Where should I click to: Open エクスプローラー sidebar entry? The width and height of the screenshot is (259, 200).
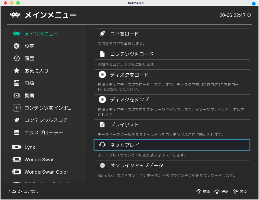coord(44,133)
